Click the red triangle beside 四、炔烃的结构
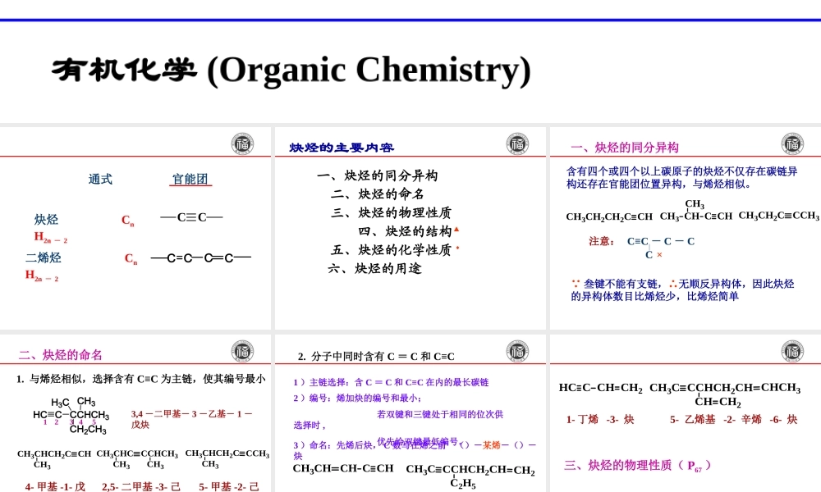Viewport: 821px width, 492px height. click(455, 229)
